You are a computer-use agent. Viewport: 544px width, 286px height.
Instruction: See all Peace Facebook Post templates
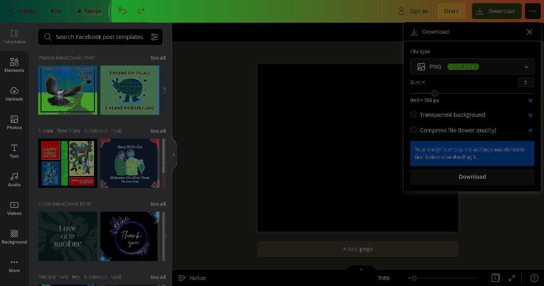tap(158, 58)
